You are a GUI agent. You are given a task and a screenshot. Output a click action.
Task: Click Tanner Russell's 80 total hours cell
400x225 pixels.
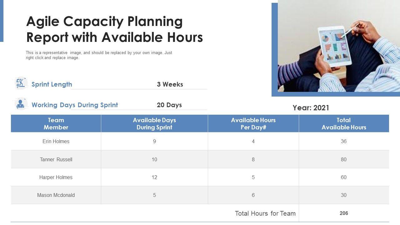[344, 159]
